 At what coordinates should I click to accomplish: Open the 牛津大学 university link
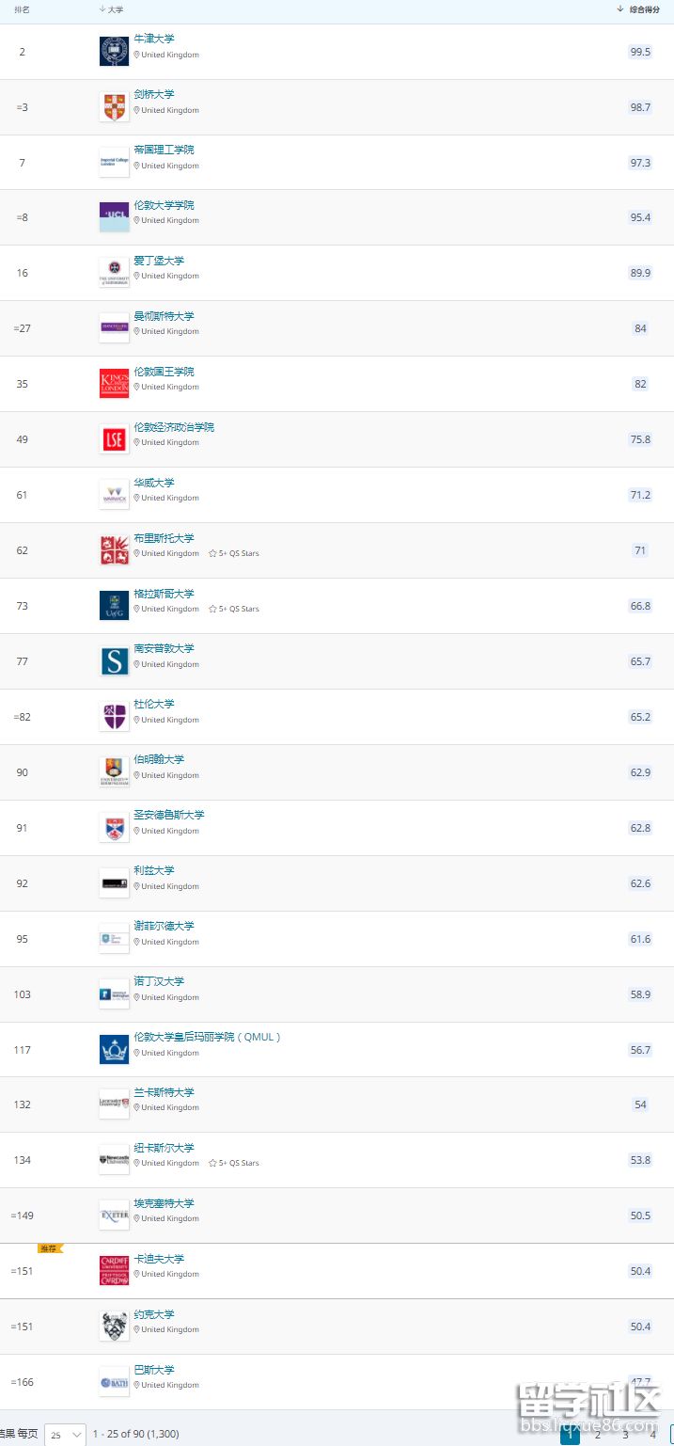(x=154, y=39)
